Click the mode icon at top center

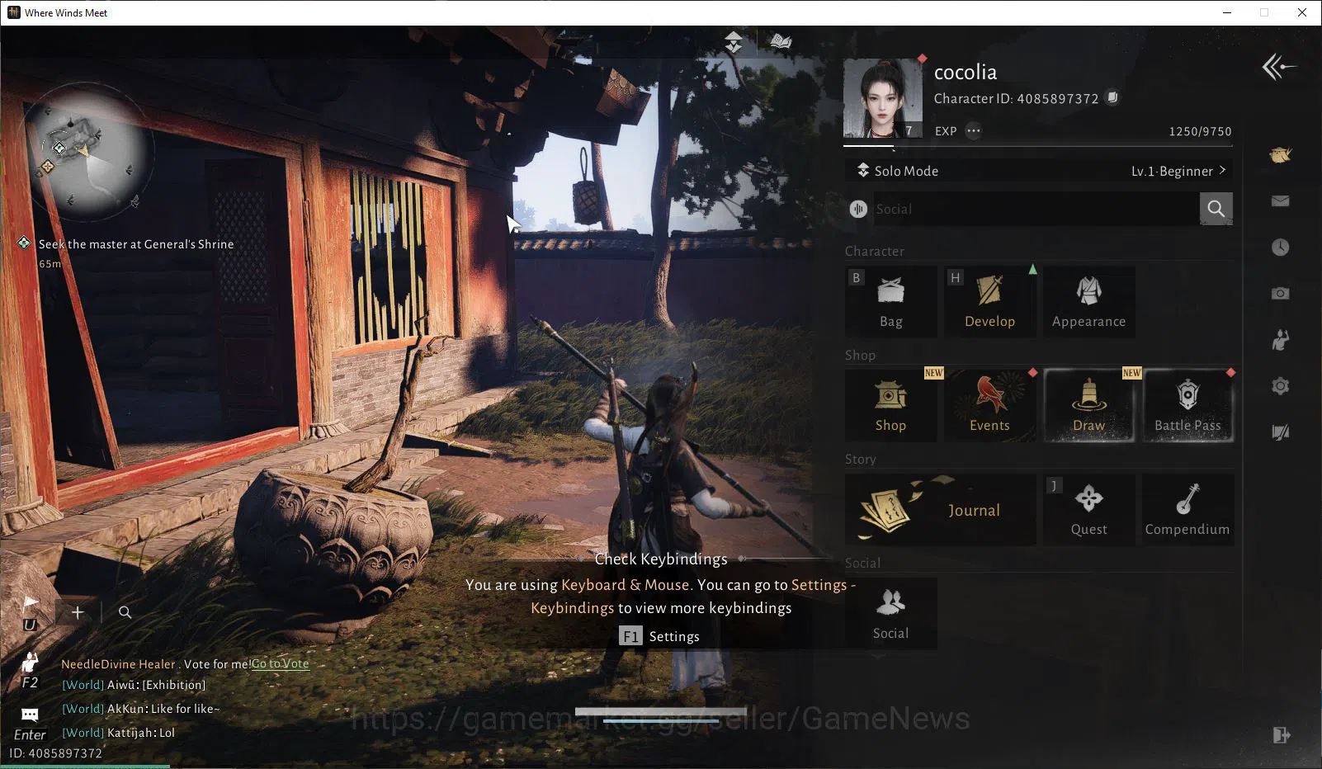point(734,42)
